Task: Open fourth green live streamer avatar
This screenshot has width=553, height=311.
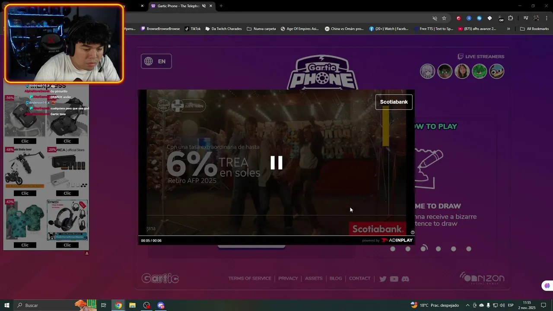Action: [479, 71]
